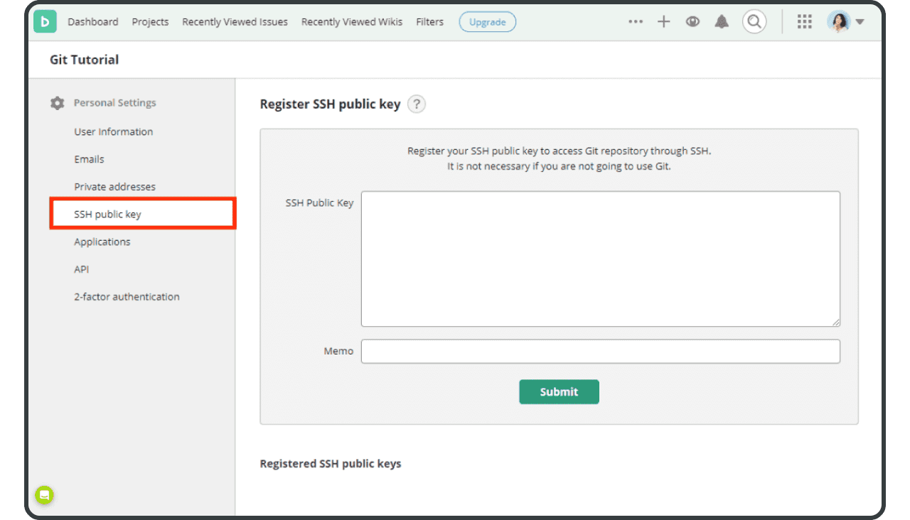Click the Upgrade button
Image resolution: width=910 pixels, height=520 pixels.
point(487,22)
